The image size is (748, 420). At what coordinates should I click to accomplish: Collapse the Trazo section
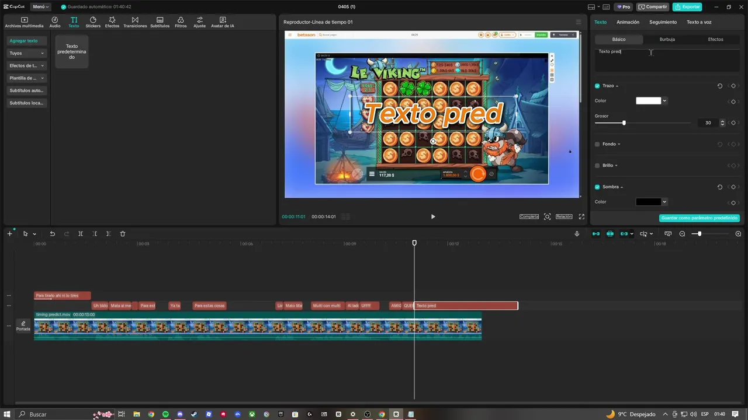pyautogui.click(x=617, y=86)
